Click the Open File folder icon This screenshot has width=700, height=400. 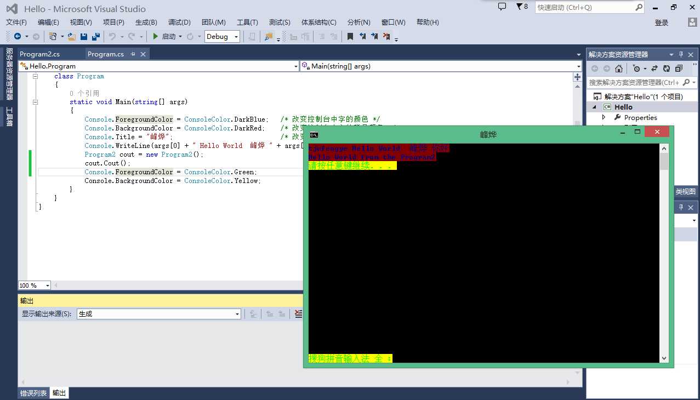point(72,36)
